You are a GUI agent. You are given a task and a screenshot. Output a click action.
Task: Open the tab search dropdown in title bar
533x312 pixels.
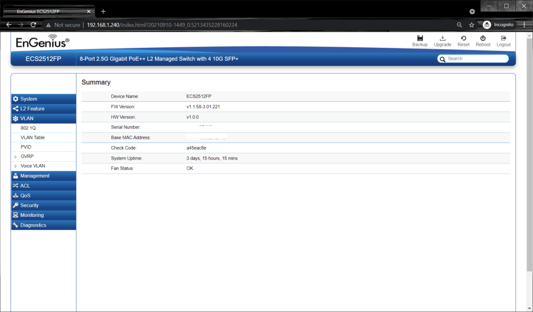(472, 11)
